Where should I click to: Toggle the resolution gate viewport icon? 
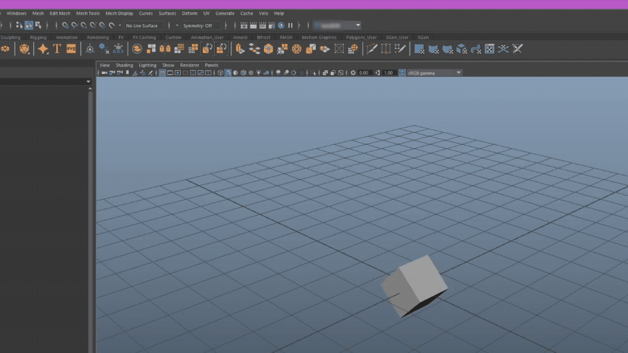[x=178, y=73]
